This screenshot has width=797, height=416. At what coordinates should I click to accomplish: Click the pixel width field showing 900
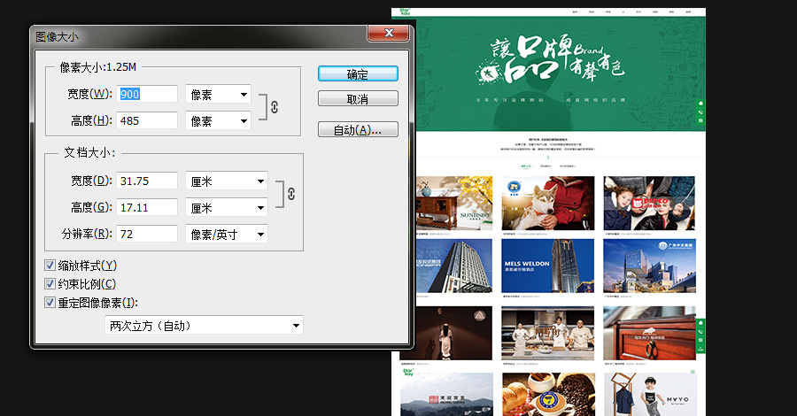click(x=147, y=94)
